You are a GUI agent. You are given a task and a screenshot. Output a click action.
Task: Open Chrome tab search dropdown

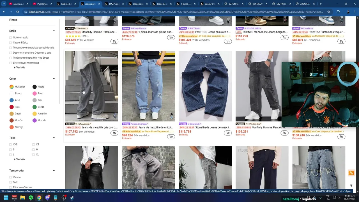(3, 4)
